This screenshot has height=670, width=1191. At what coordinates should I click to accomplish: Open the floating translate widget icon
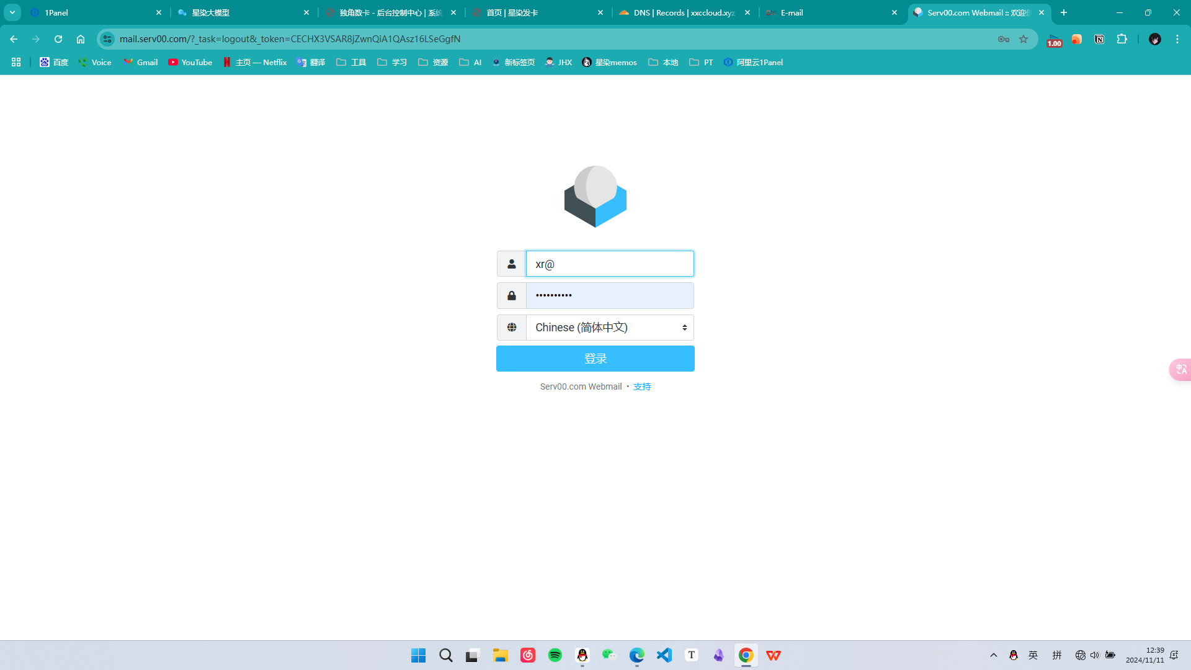pos(1180,369)
